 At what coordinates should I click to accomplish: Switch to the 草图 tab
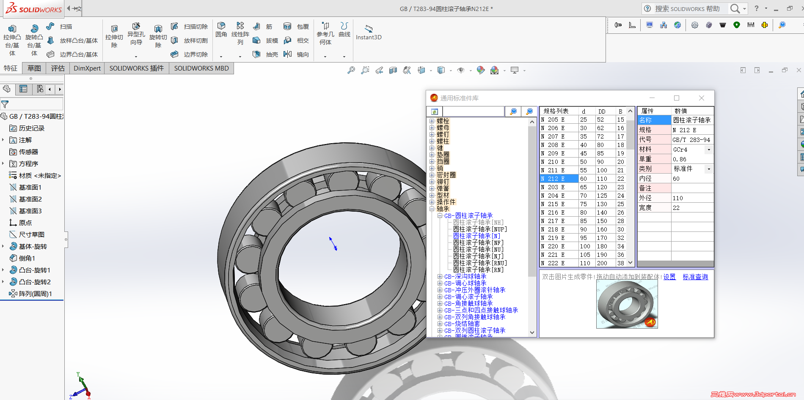coord(34,68)
